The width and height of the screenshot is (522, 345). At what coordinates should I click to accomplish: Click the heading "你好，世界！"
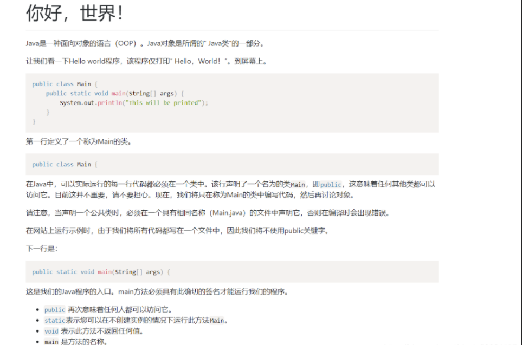click(75, 14)
